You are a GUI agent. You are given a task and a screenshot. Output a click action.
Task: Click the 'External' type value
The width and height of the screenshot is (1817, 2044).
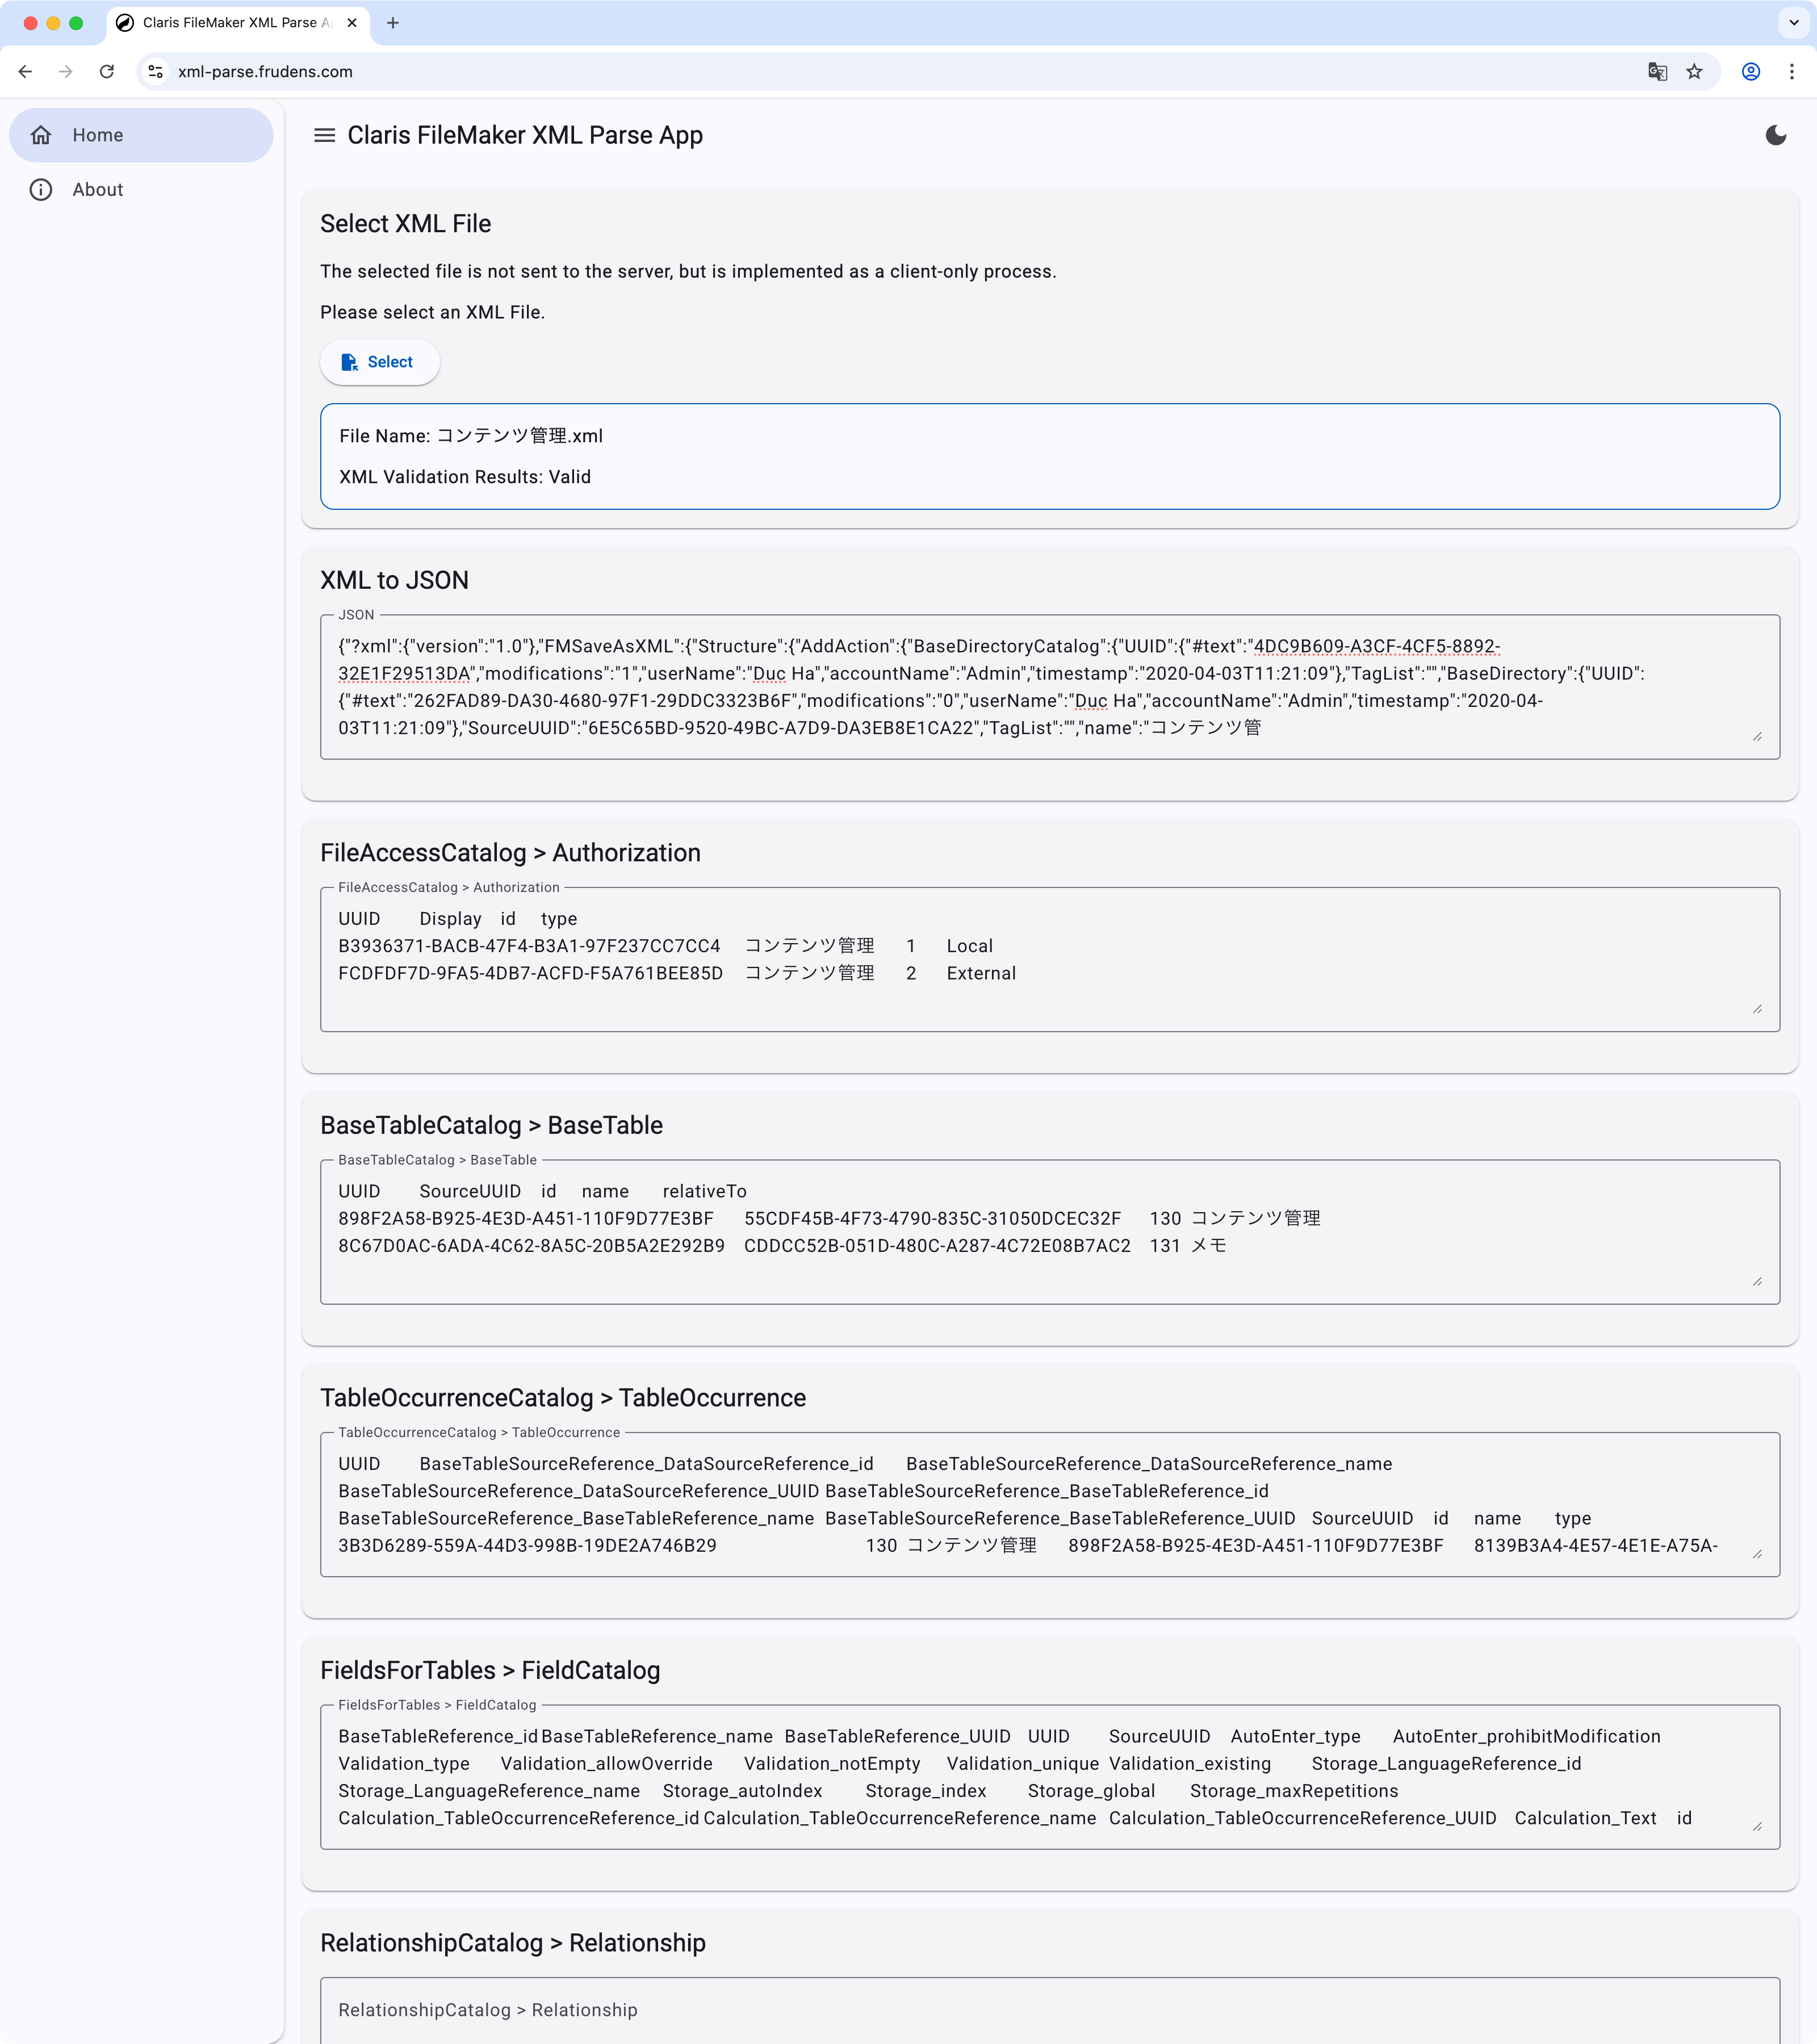click(981, 973)
